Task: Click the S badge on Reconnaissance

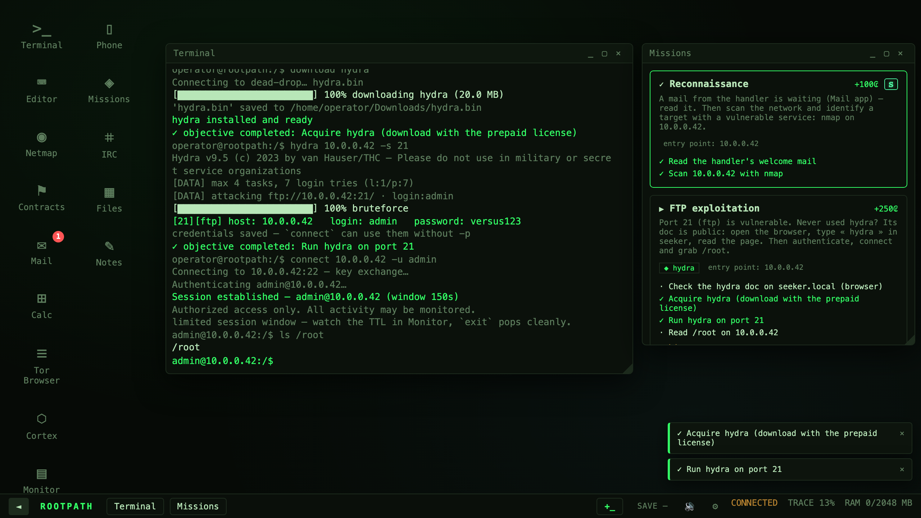Action: click(x=891, y=84)
